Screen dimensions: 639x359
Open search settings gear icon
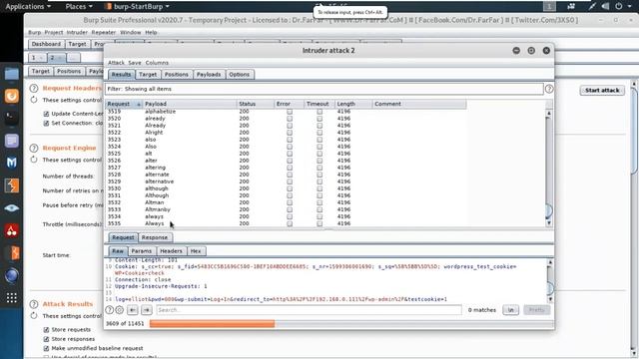[x=119, y=310]
